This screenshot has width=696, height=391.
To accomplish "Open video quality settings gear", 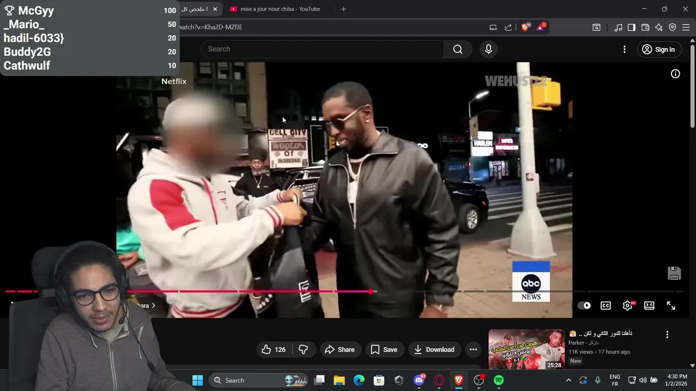I will [627, 306].
